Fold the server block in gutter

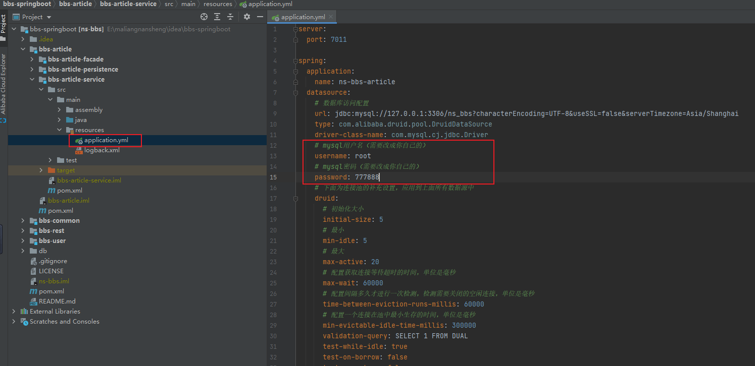[x=295, y=29]
